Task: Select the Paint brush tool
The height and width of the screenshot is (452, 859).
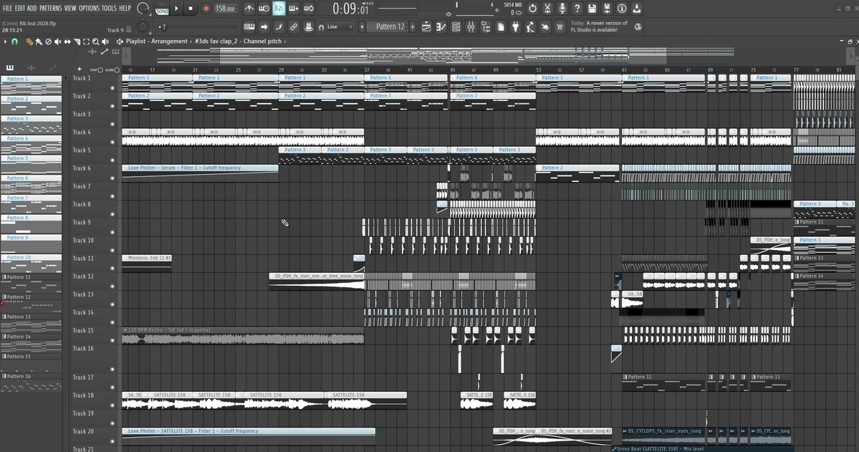Action: (x=39, y=42)
